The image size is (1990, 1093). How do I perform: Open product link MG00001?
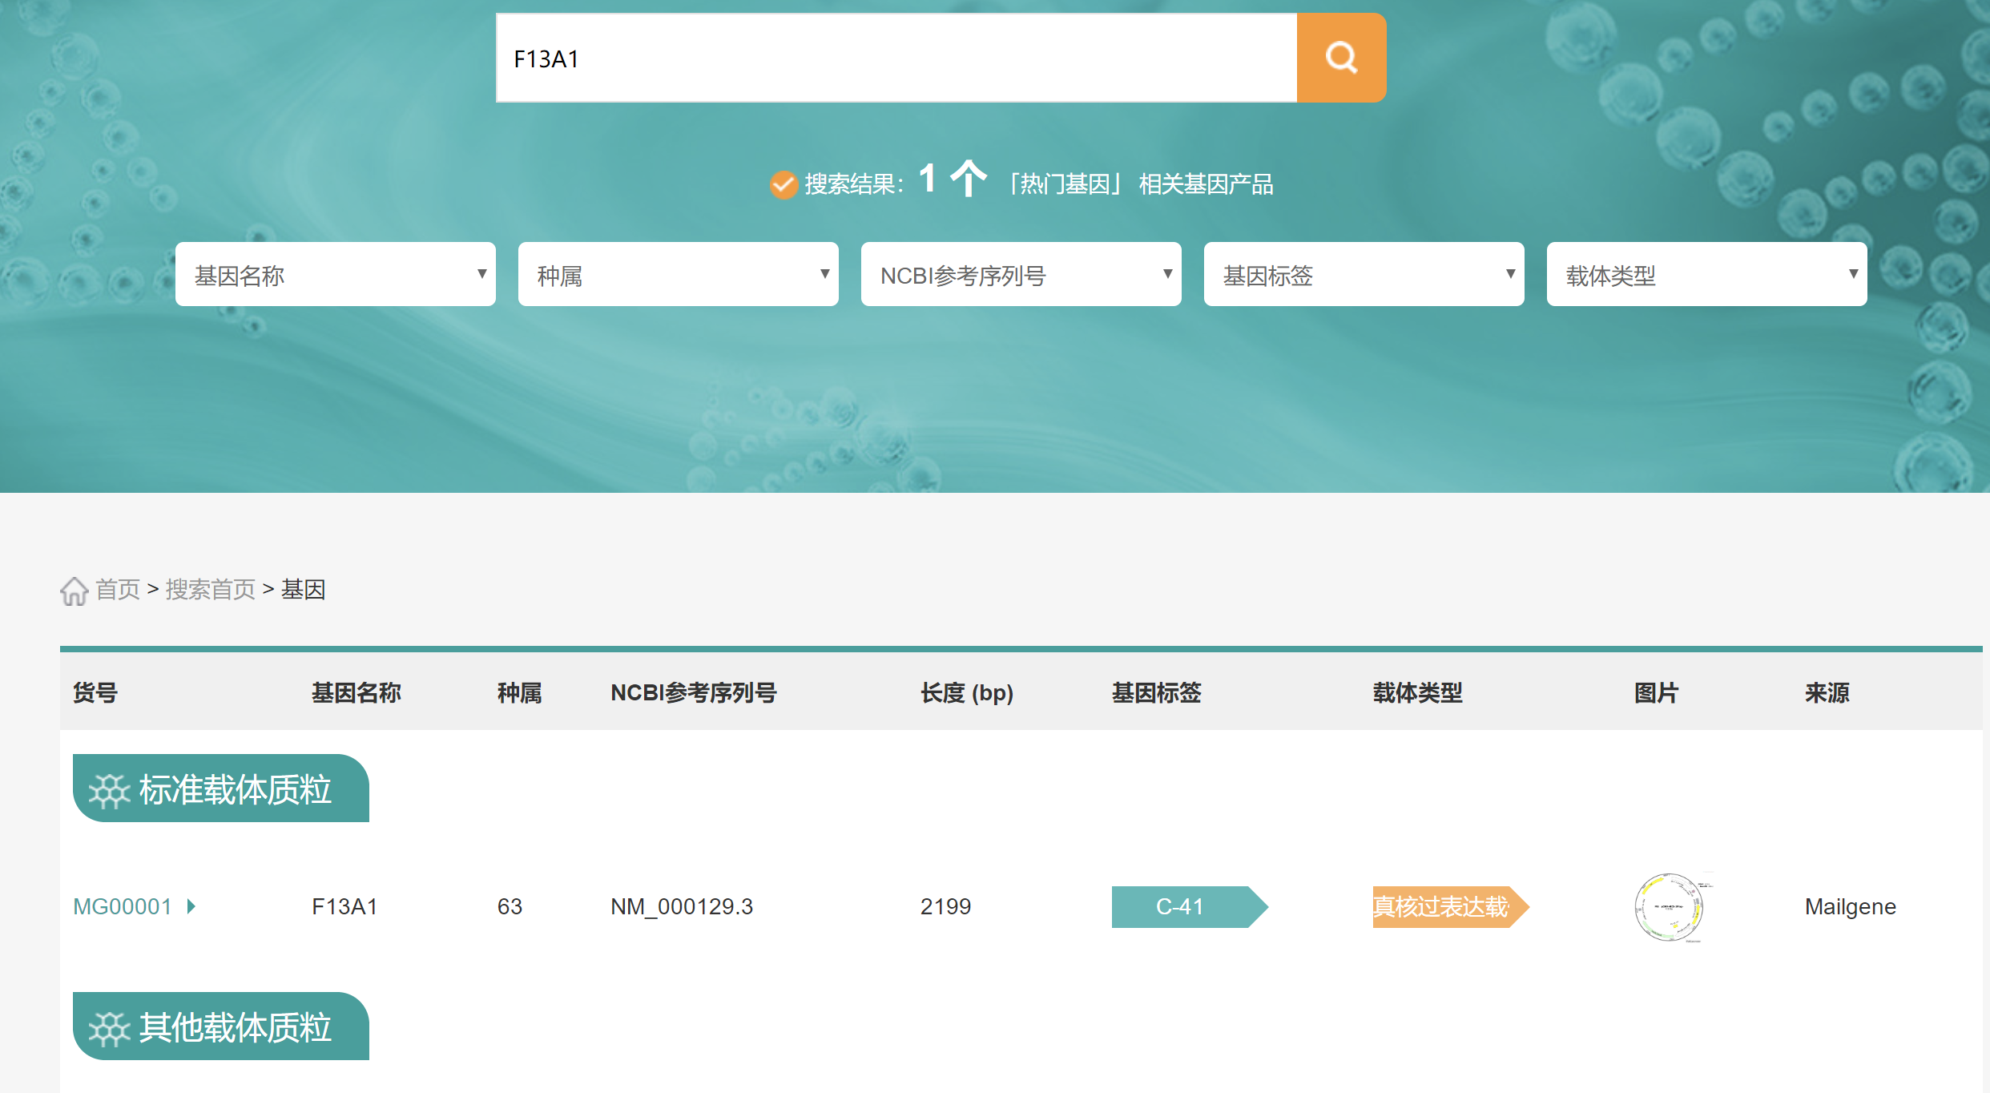pos(123,906)
